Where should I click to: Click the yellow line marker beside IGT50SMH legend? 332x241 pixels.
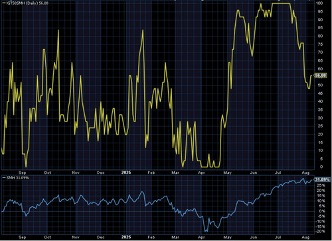tap(4, 3)
